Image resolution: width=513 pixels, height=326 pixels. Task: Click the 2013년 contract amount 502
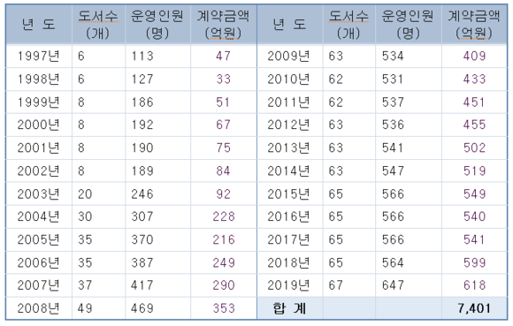coord(474,148)
